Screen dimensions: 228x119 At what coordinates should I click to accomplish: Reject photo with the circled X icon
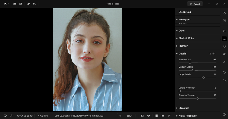[11, 116]
